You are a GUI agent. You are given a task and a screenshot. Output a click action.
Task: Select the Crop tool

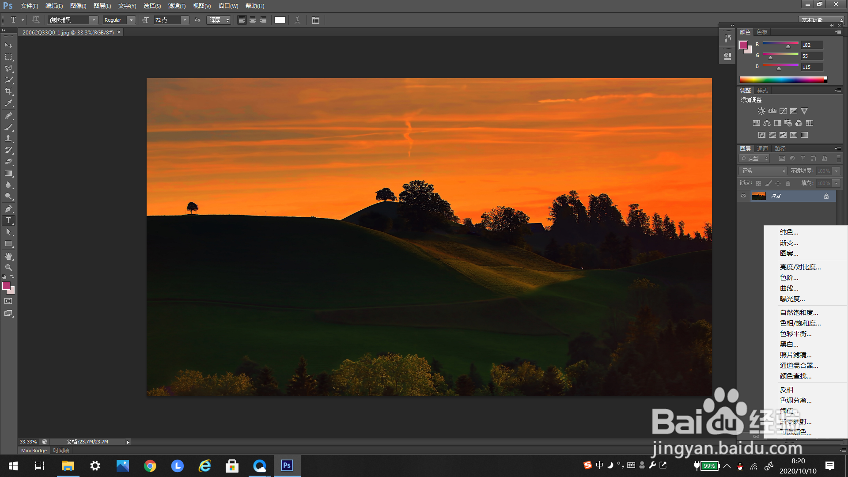pos(8,91)
